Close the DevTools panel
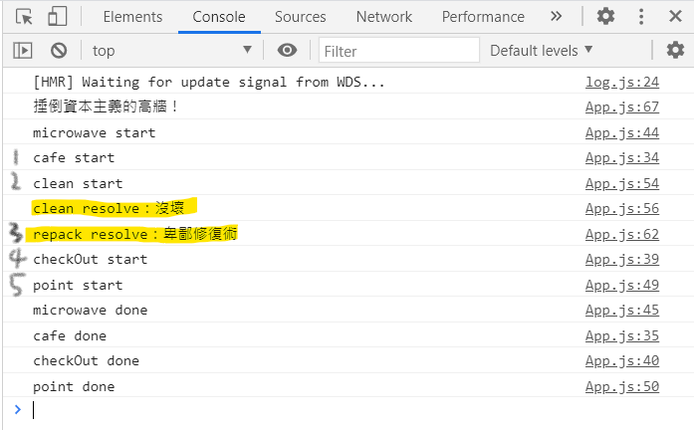Image resolution: width=694 pixels, height=430 pixels. (676, 17)
